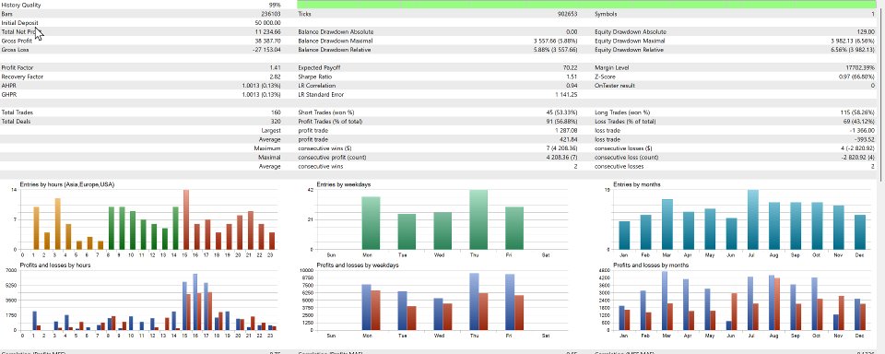The width and height of the screenshot is (885, 354).
Task: Select average loss trade value -393.52
Action: 866,139
